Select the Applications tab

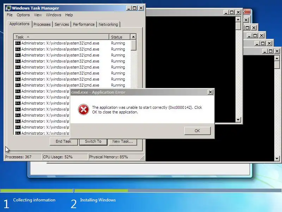coord(19,24)
